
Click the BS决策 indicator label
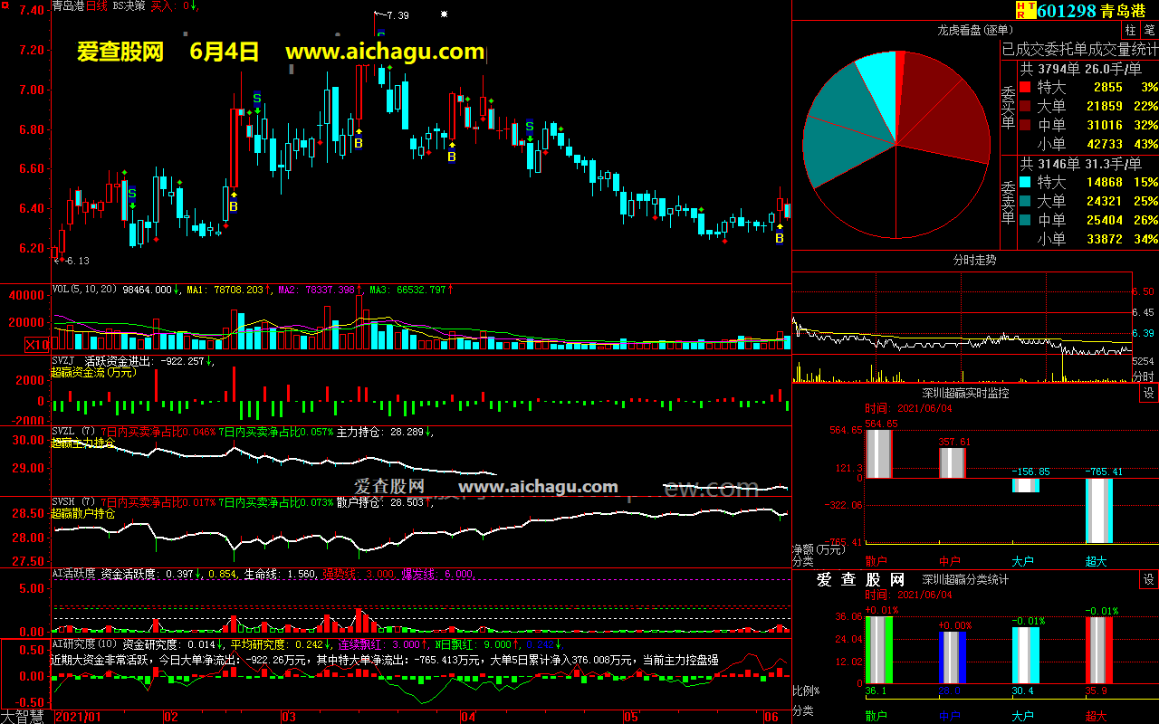point(129,5)
